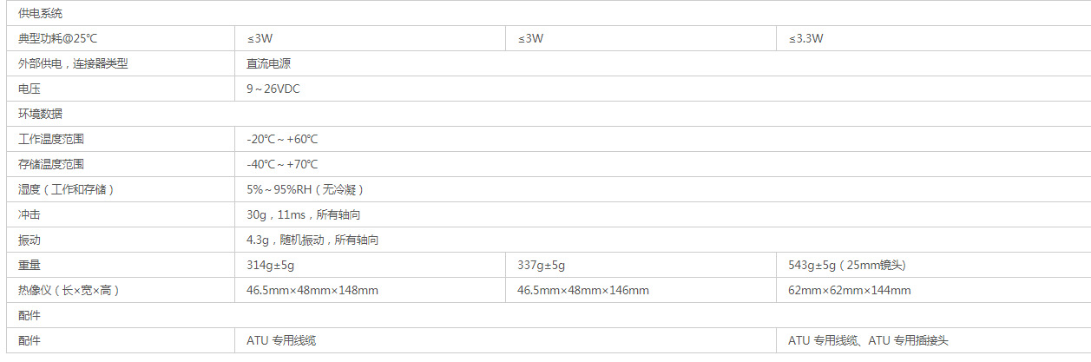This screenshot has height=362, width=1091.
Task: Click the ATU 专用线缆 accessory cell
Action: coord(506,340)
